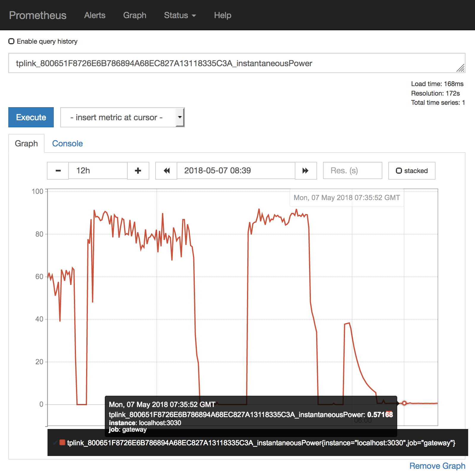
Task: Click the legend series label text
Action: coord(261,443)
